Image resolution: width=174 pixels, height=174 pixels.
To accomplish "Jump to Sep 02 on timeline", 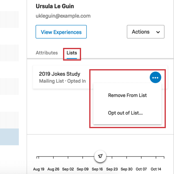I will 68,169.
